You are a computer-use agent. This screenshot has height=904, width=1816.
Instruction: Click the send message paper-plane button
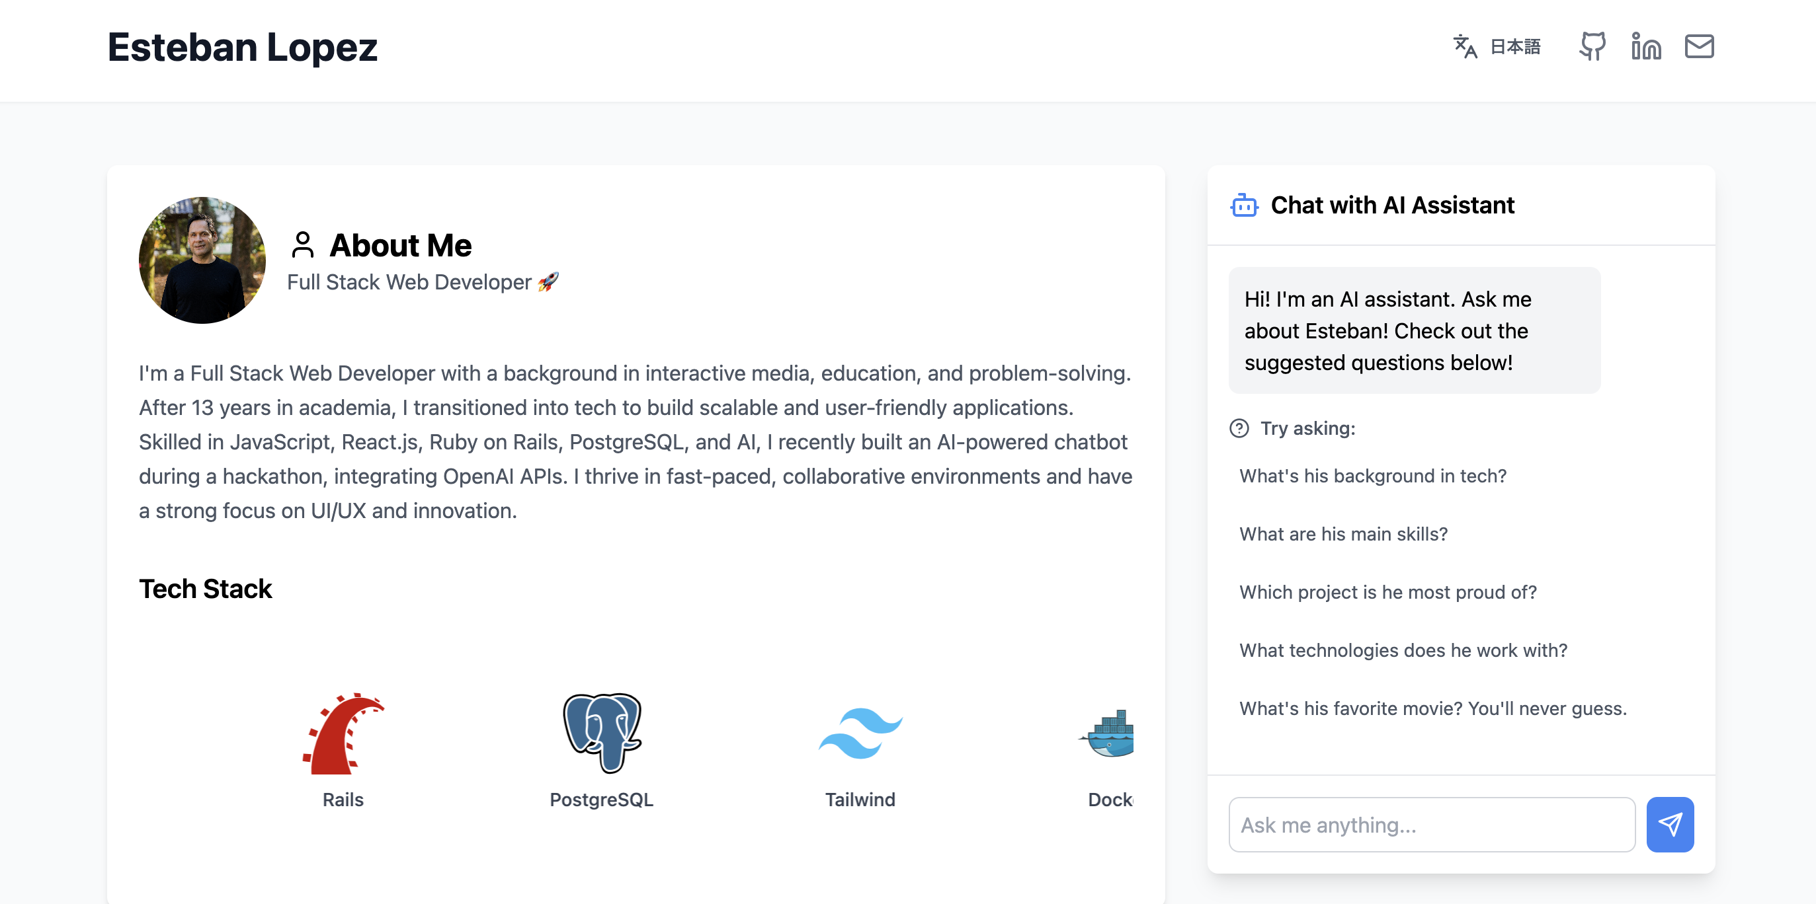[1669, 825]
